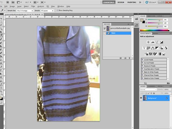This screenshot has width=172, height=129.
Task: Click the lock transparent pixels icon
Action: coord(146,93)
